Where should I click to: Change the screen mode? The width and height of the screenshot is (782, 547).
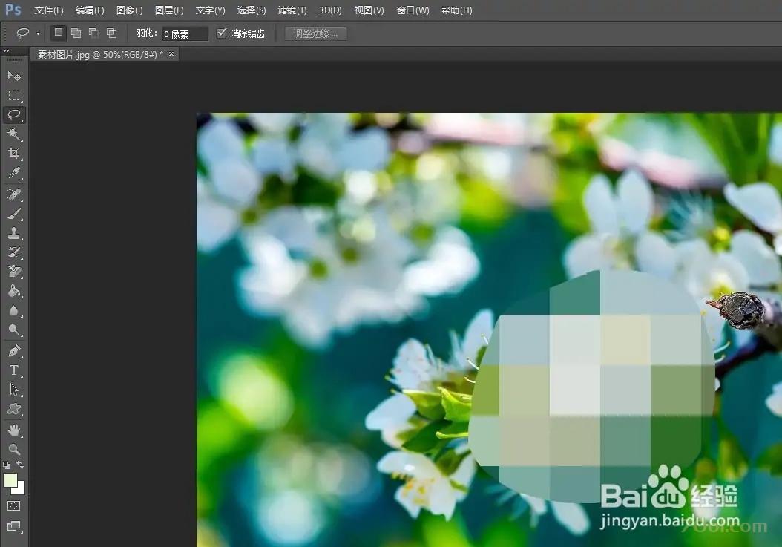(14, 526)
